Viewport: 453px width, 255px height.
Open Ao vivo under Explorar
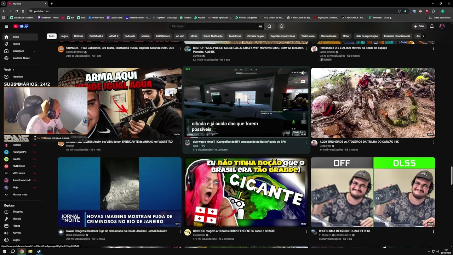pos(19,233)
